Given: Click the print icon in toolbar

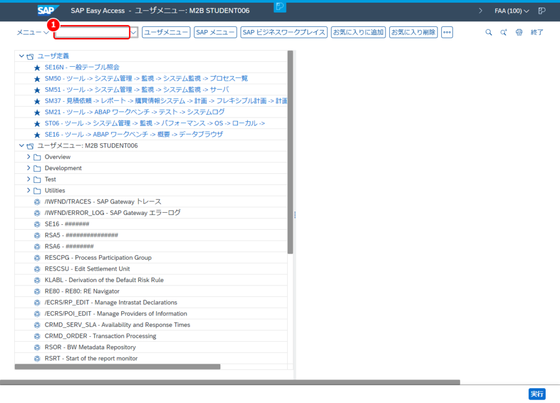Looking at the screenshot, I should tap(519, 32).
